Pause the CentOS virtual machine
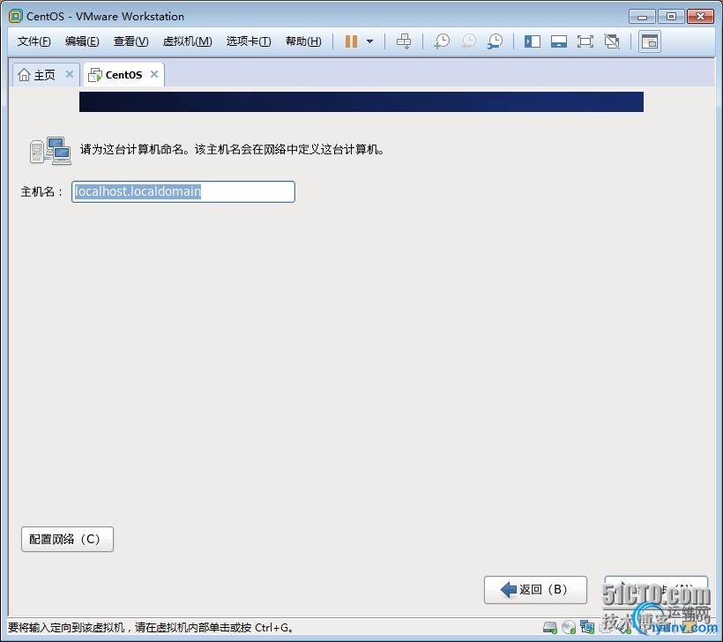Screen dimensions: 723x642 tap(351, 41)
